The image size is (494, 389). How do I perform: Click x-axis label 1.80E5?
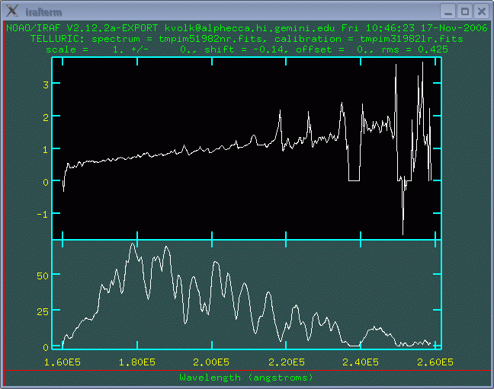point(137,362)
